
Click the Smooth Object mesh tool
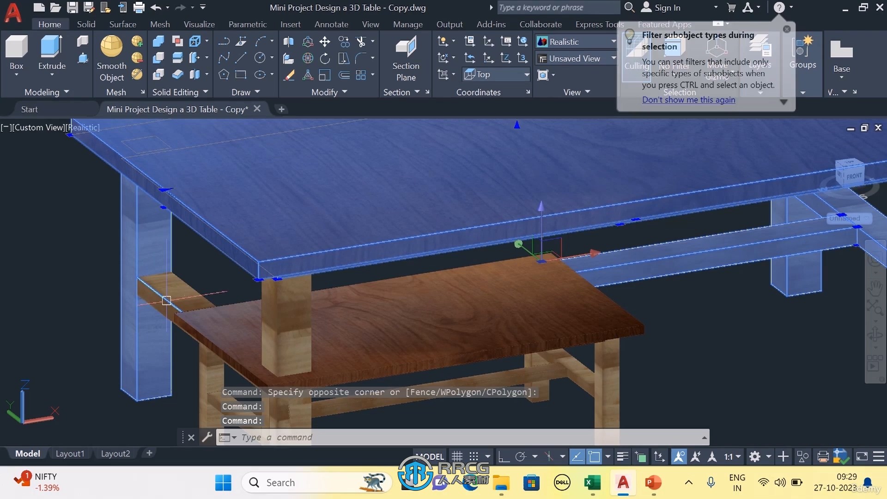point(111,58)
